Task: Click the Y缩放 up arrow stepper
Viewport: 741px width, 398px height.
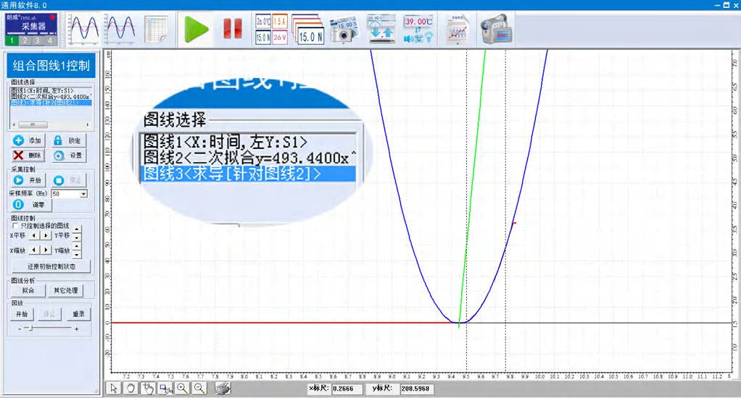Action: coord(78,247)
